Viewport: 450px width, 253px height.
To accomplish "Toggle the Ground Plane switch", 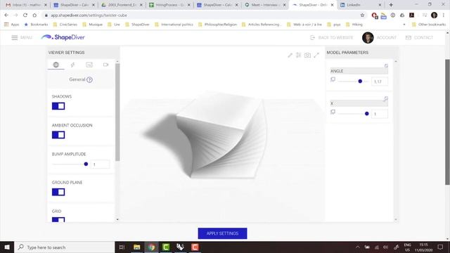I will pyautogui.click(x=58, y=192).
